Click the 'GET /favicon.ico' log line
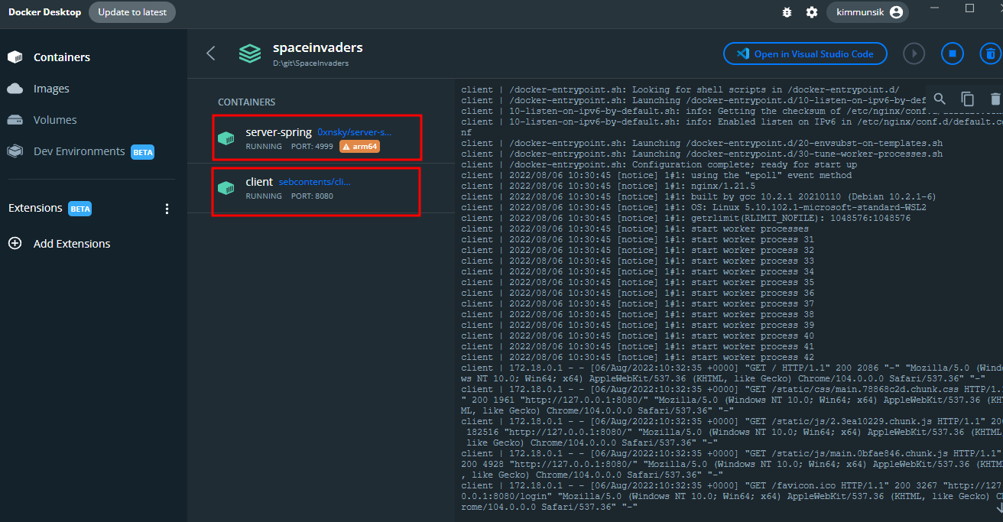This screenshot has width=1003, height=522. point(732,496)
